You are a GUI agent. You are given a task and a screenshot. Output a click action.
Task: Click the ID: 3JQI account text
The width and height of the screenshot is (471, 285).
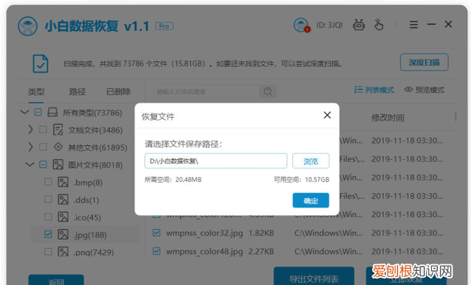tap(329, 25)
